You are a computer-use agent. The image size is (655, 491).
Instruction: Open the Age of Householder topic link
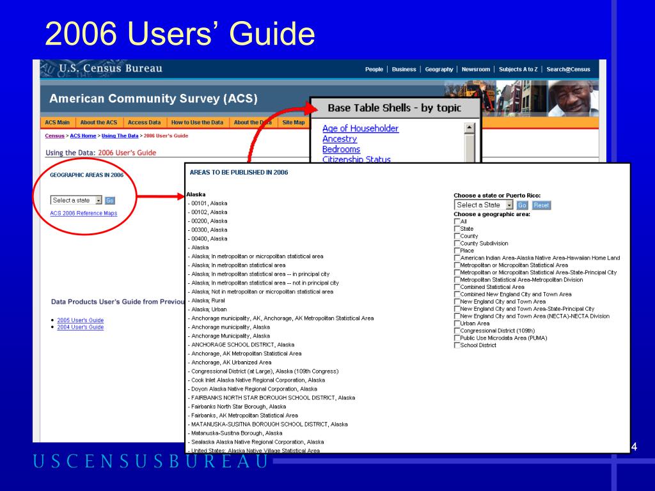(x=361, y=129)
